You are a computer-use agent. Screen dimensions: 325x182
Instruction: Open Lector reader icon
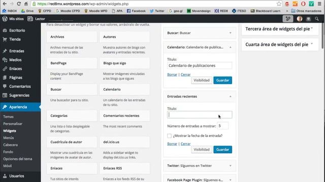point(30,19)
